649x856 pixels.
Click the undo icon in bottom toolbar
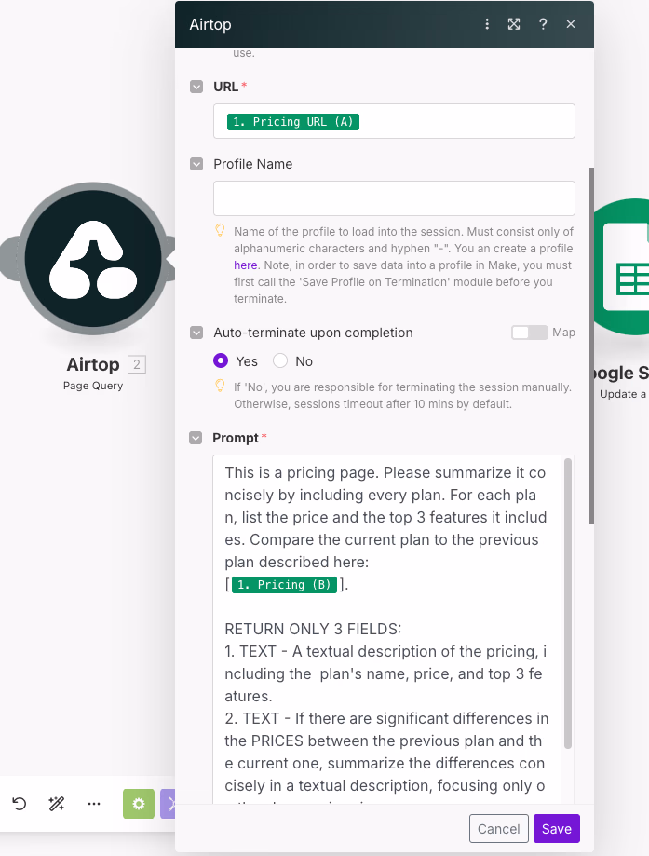pyautogui.click(x=20, y=804)
